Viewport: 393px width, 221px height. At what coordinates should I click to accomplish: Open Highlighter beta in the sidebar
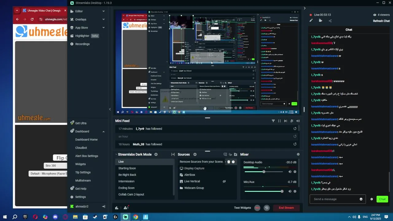tap(84, 36)
